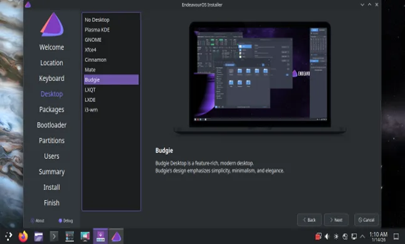This screenshot has height=244, width=405.
Task: Click the show desktop panel icon
Action: coord(396,236)
